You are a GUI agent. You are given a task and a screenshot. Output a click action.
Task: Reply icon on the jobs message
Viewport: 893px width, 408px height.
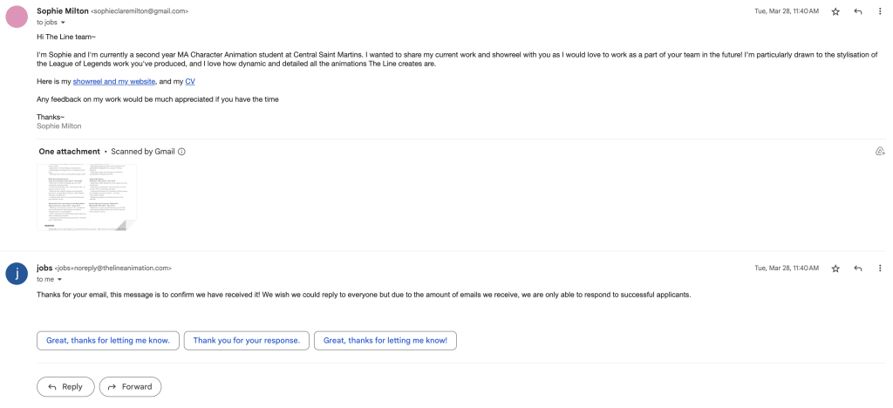(x=858, y=269)
